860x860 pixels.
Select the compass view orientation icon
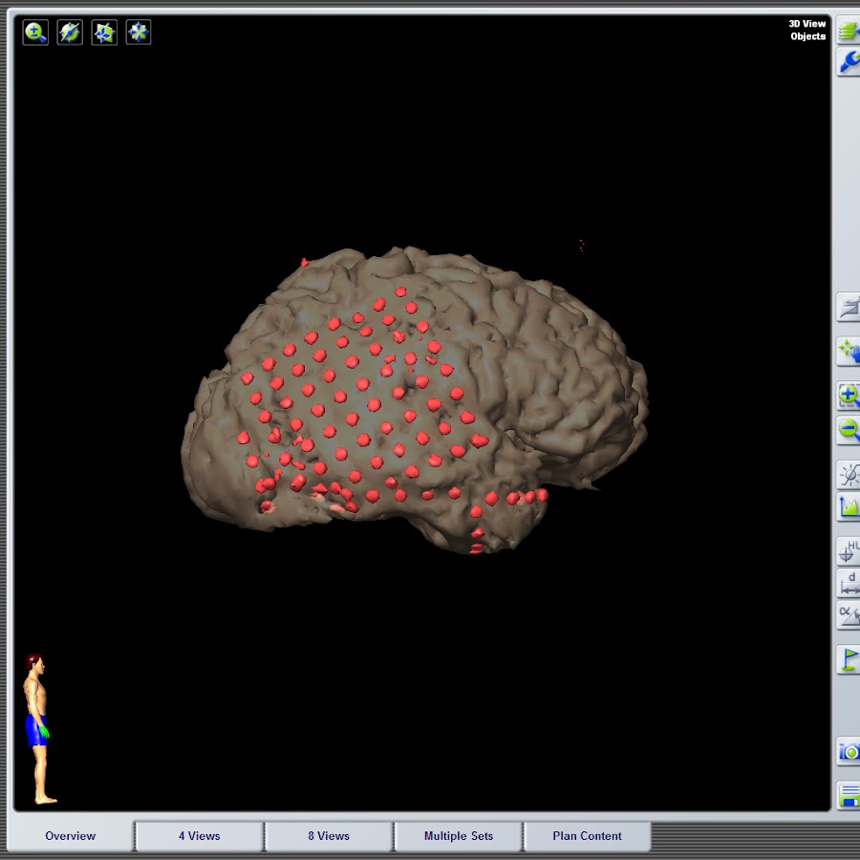pos(70,32)
